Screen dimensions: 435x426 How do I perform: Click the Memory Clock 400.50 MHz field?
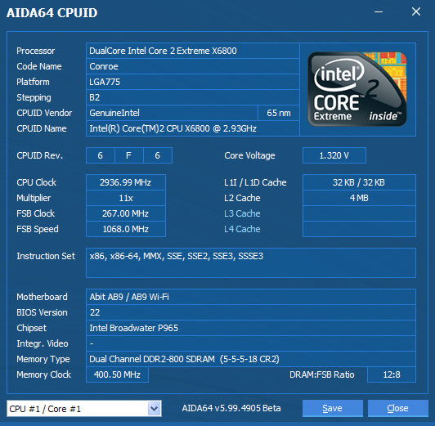[x=118, y=374]
